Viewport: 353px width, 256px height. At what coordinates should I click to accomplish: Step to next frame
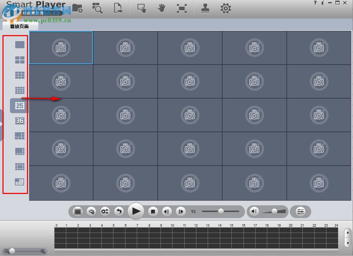pos(180,212)
